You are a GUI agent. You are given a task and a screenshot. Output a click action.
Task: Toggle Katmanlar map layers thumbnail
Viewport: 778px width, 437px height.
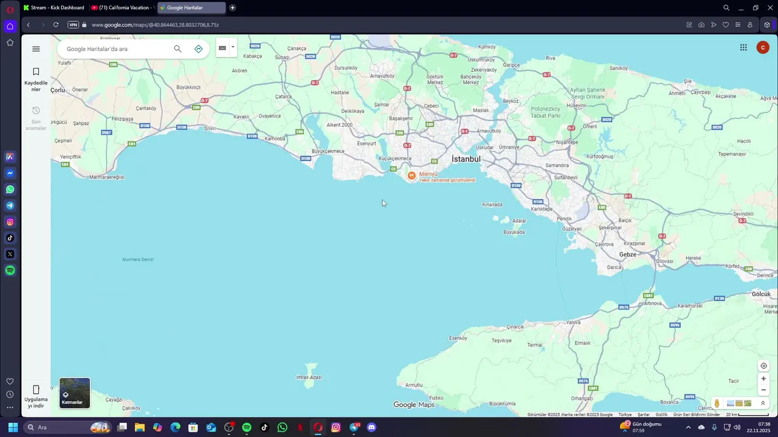[75, 393]
